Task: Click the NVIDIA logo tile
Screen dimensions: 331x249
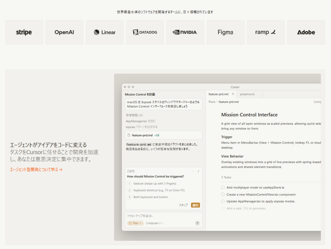Action: 185,32
